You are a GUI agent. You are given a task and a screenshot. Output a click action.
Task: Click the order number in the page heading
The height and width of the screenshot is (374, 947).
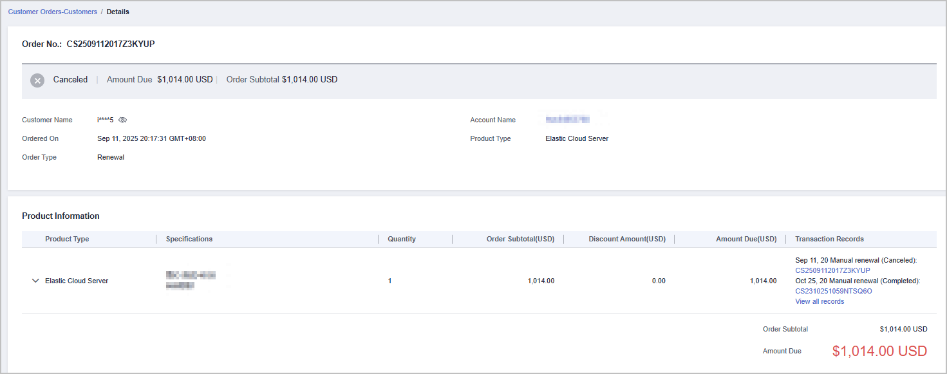(x=111, y=44)
